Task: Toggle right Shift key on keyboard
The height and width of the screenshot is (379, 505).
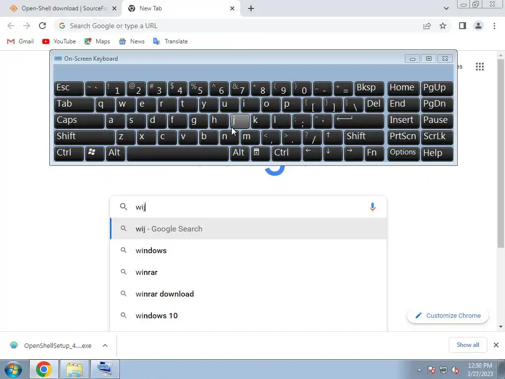Action: pos(364,137)
